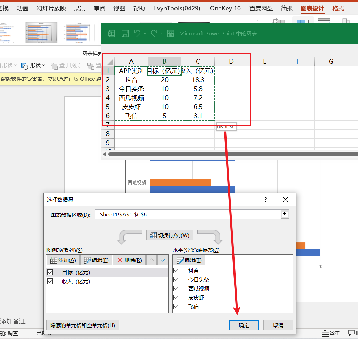Undo the last action in data sheet
Screen dimensions: 358x339
[x=137, y=34]
